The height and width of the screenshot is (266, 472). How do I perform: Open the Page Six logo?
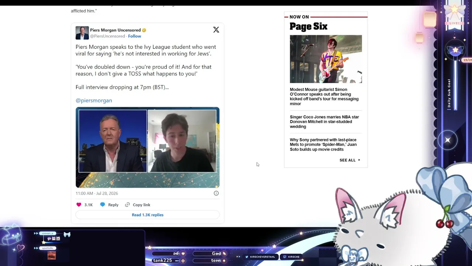coord(309,26)
